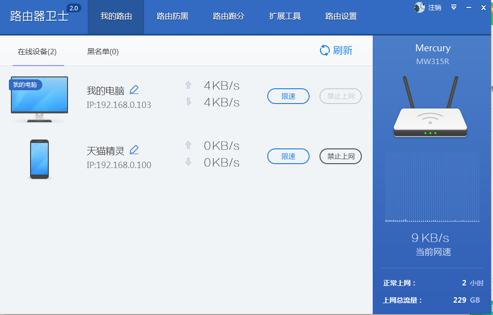Rename the 天猫精灵 device via pencil icon
Viewport: 493px width, 315px height.
click(x=134, y=149)
